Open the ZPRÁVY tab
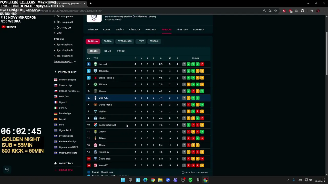Viewport: 328px width, 184px height. [x=120, y=30]
